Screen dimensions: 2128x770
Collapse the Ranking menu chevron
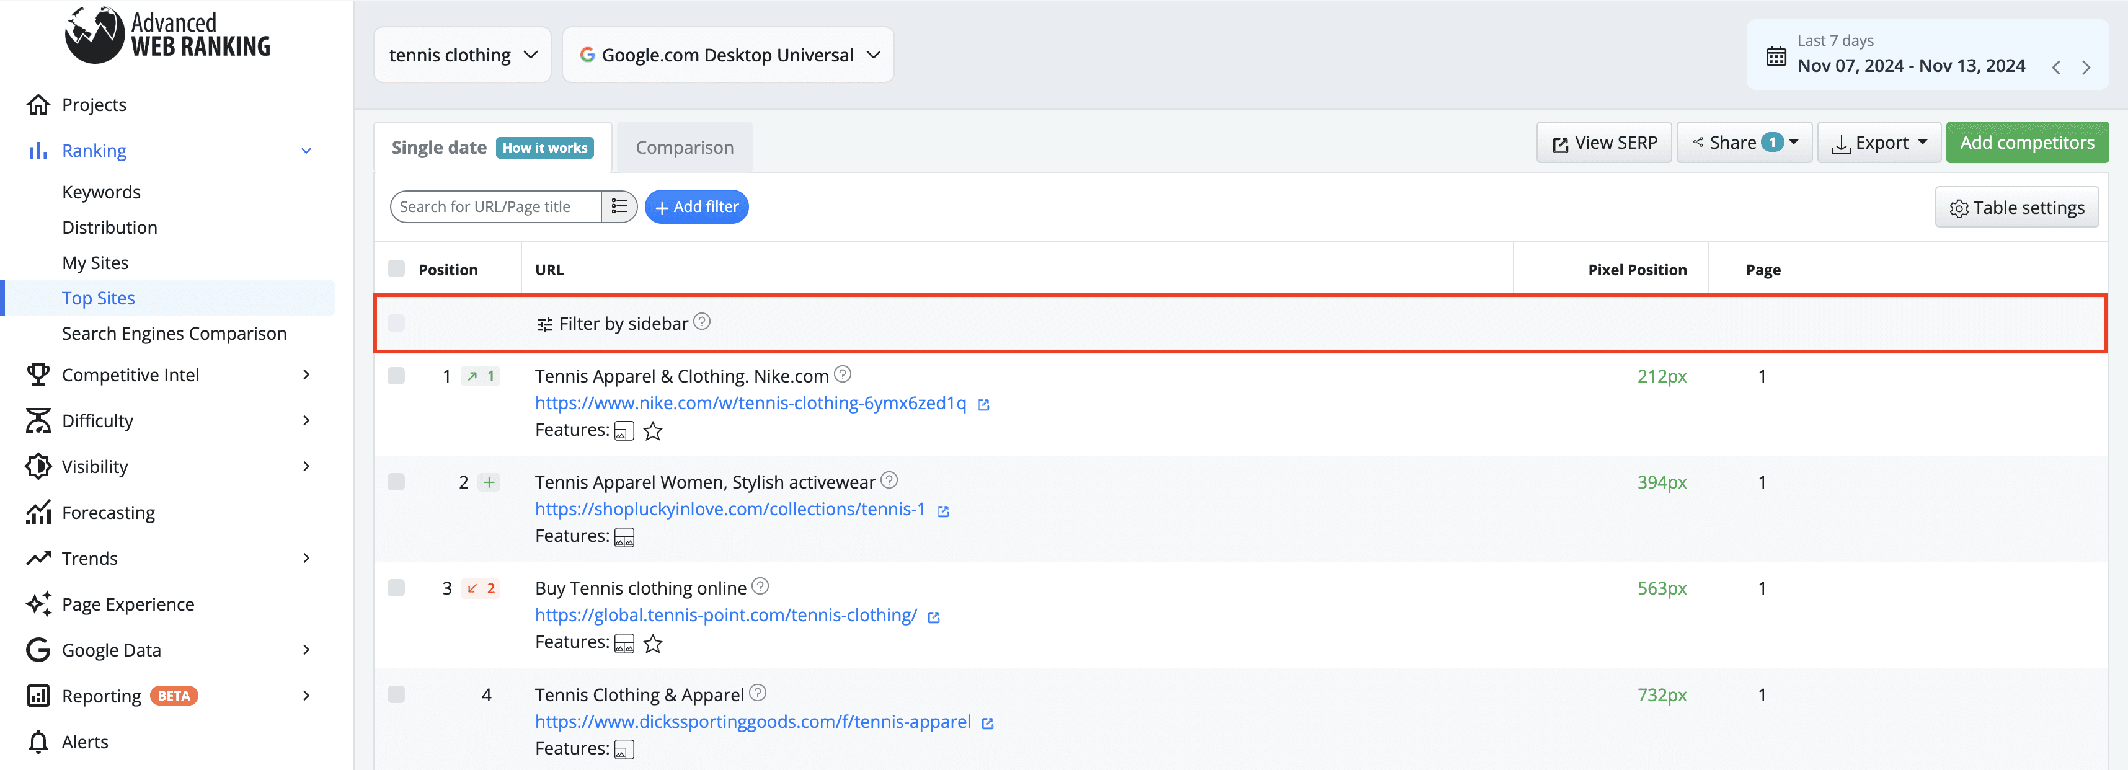(306, 151)
